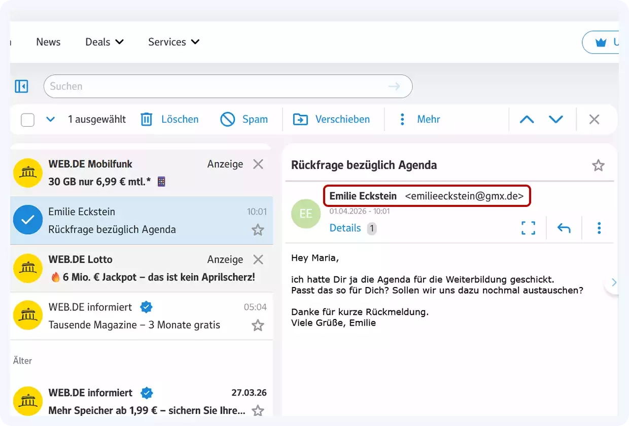Expand the Details section of the email
This screenshot has width=629, height=426.
345,228
